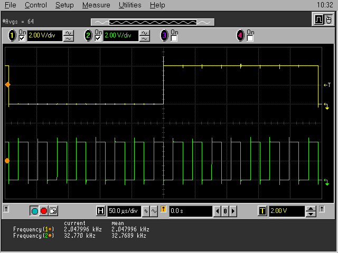338x253 pixels.
Task: Click the zero delay button
Action: [x=224, y=211]
